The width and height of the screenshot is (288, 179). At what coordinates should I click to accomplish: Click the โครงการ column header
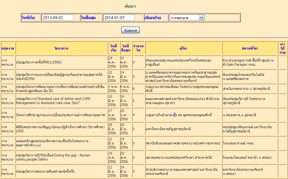tap(61, 48)
